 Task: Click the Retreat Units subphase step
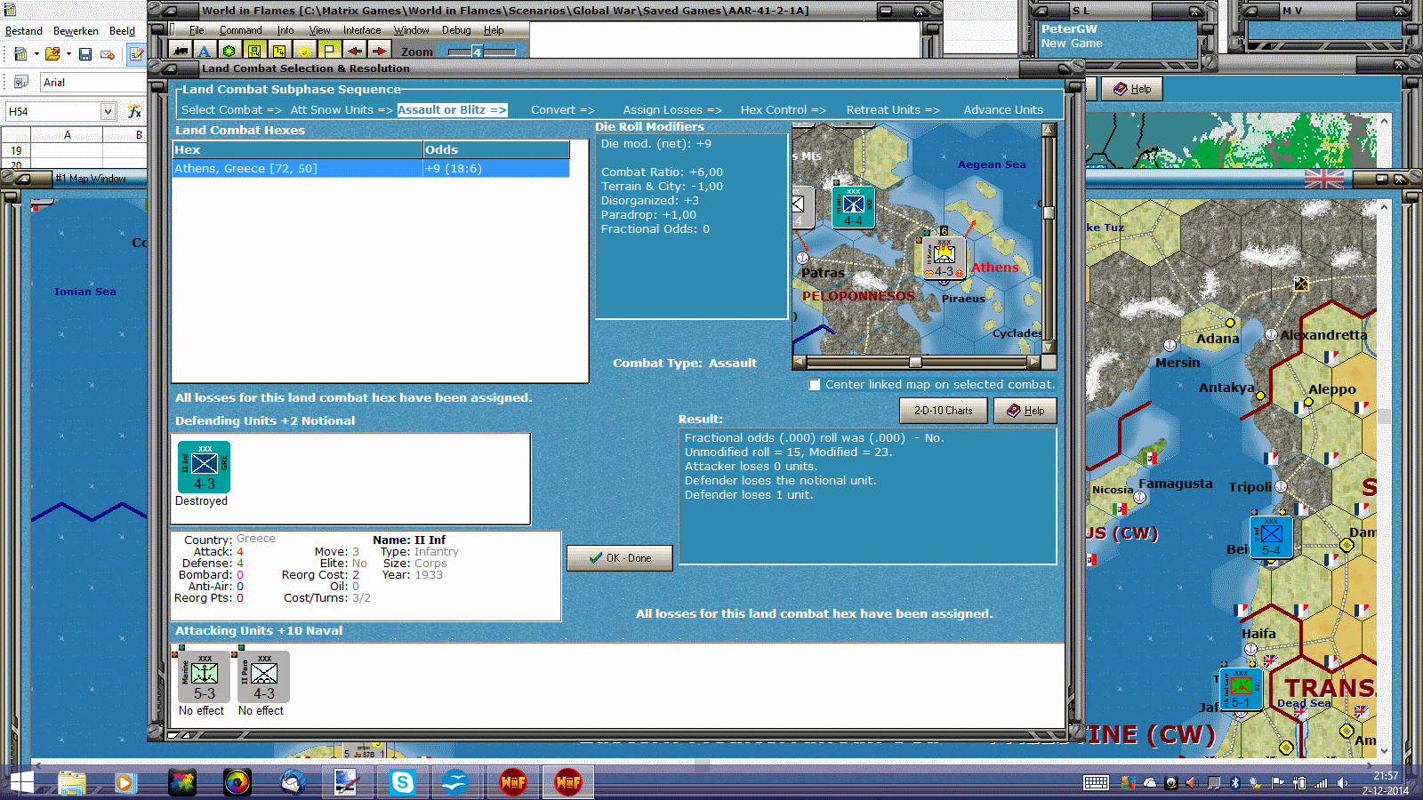893,110
